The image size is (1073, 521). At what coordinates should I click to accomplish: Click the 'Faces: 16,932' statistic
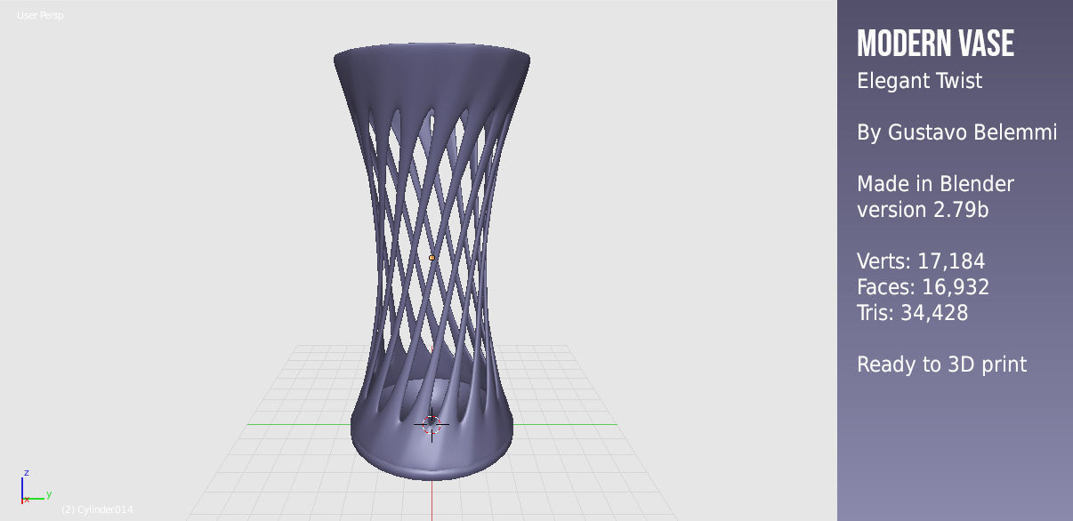point(923,287)
